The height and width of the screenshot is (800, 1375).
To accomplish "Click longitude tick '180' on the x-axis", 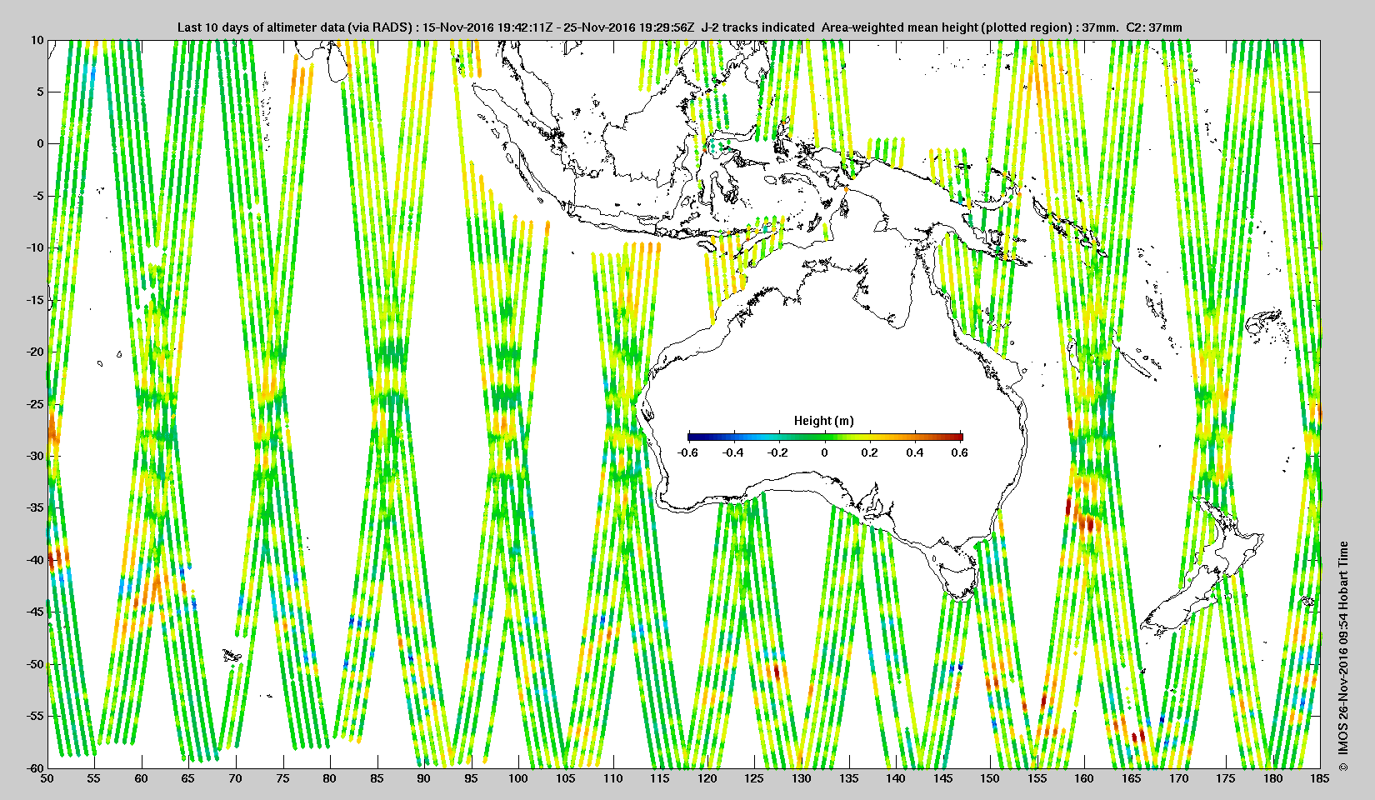I will tap(1272, 779).
